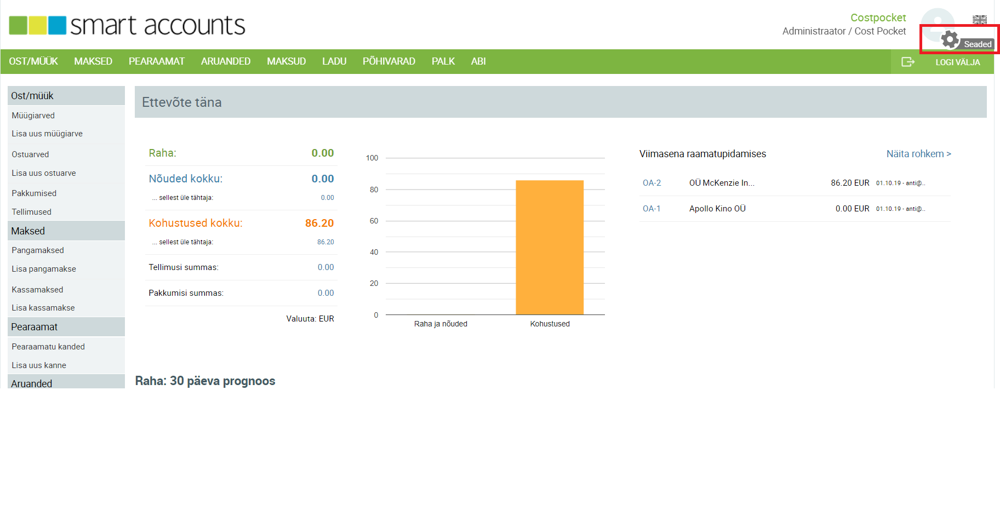Viewport: 1000px width, 522px height.
Task: Click the OÜ McKenzie In... entry
Action: [722, 183]
